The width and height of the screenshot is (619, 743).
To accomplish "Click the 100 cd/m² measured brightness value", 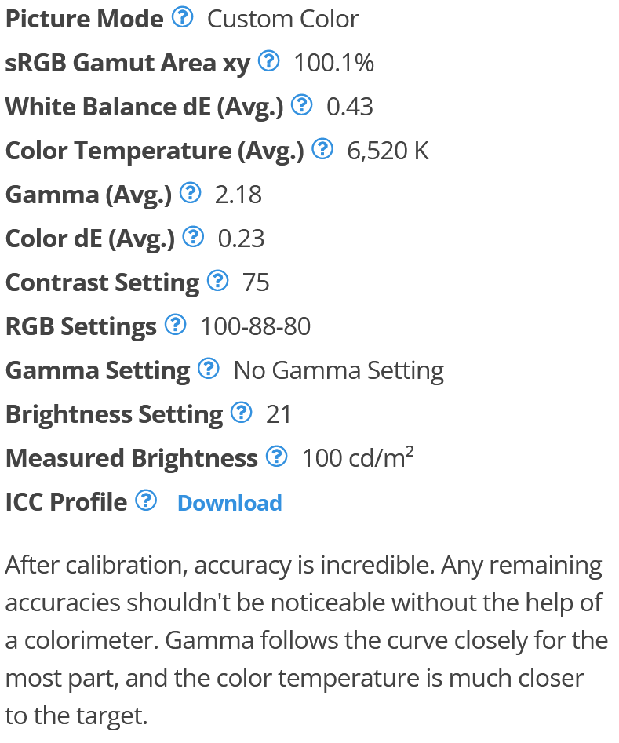I will point(358,457).
